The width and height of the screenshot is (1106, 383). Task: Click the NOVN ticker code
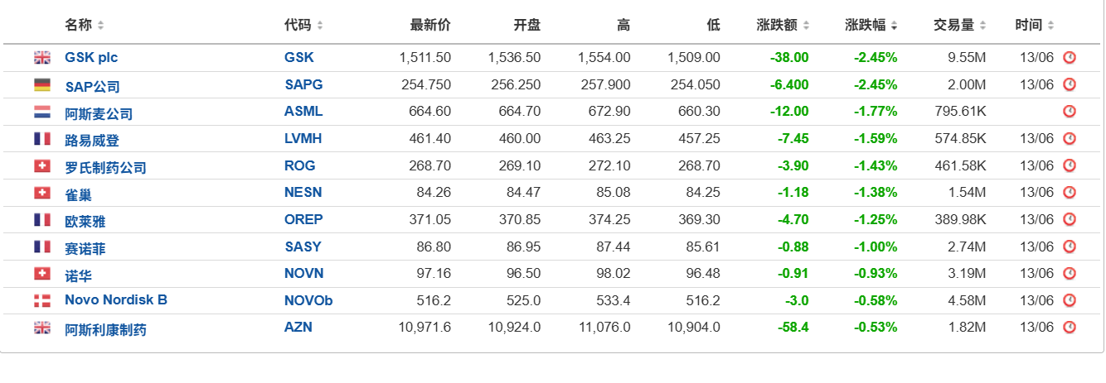coord(303,273)
